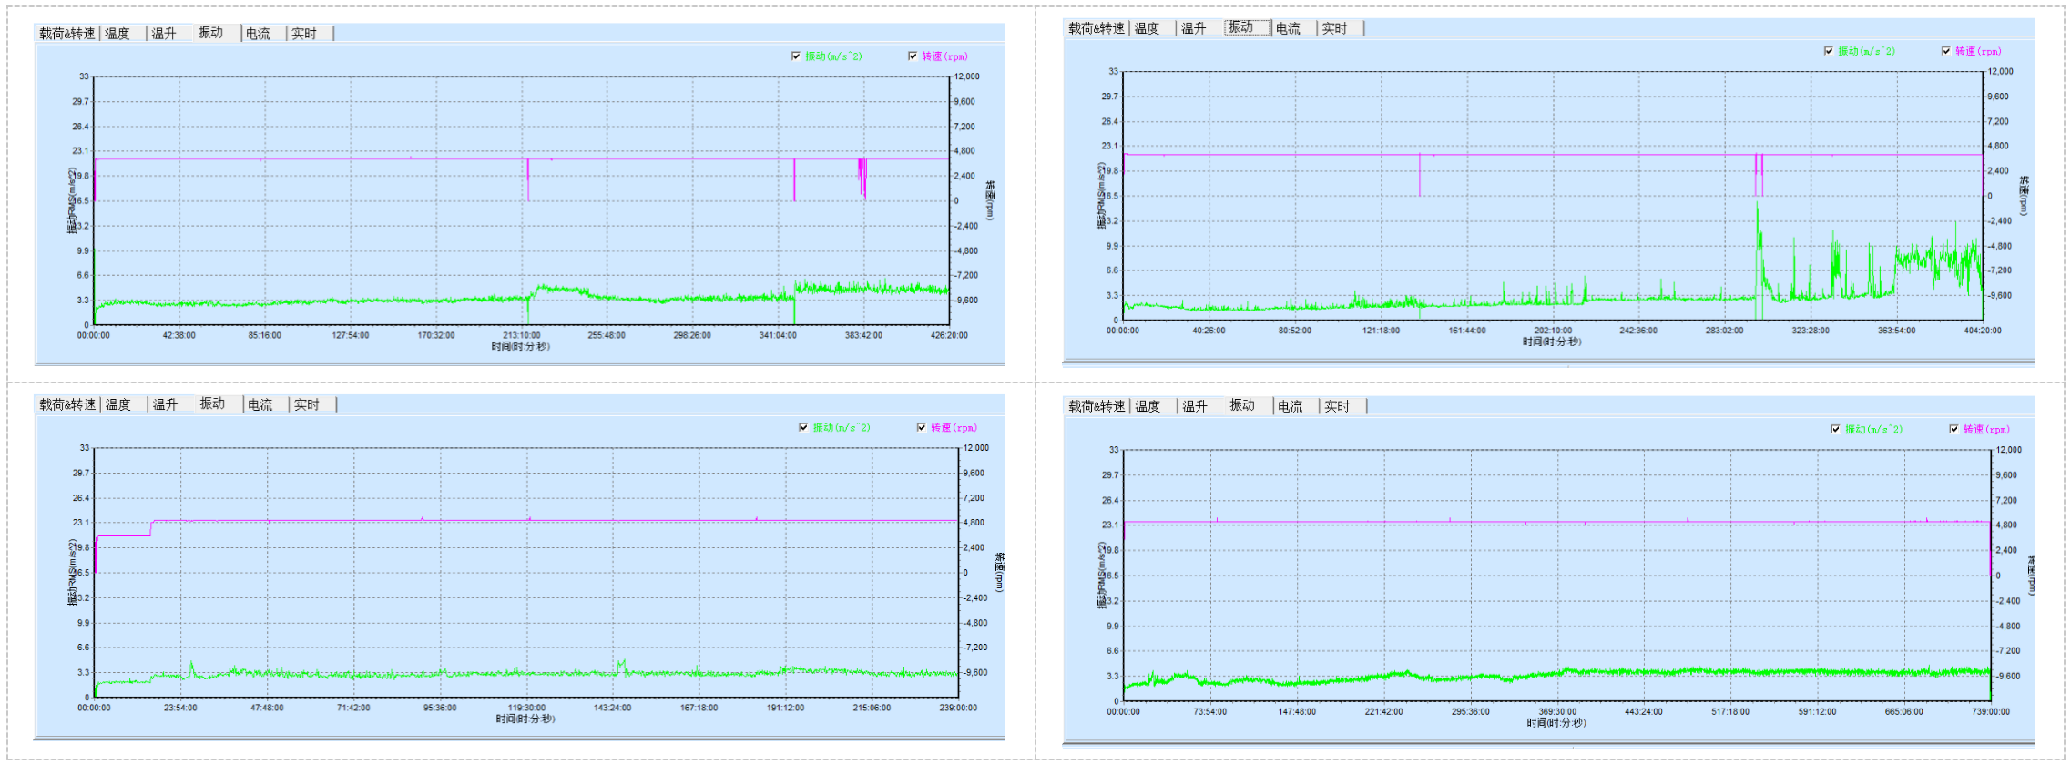Toggle 振动(m/s^2) checkbox in top-right chart
Viewport: 2071px width, 765px height.
click(1829, 51)
